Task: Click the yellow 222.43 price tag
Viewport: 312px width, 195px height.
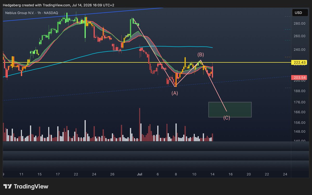Action: pyautogui.click(x=300, y=62)
